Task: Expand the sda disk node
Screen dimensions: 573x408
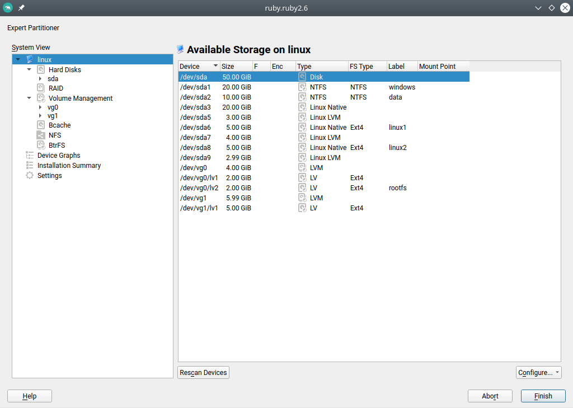Action: pos(40,79)
